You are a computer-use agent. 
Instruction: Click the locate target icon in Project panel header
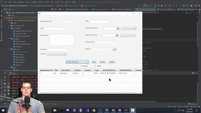[52, 9]
